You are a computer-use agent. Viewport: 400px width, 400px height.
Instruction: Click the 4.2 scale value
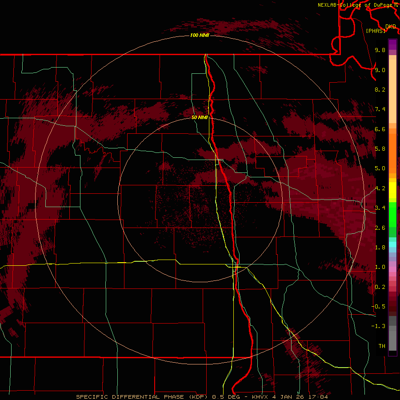click(x=380, y=188)
